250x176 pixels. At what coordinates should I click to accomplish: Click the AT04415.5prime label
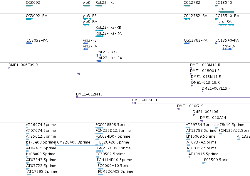[x=41, y=148]
